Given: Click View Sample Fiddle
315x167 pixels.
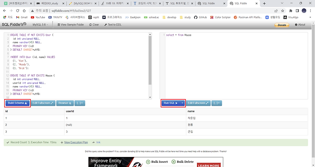Looking at the screenshot, I should (x=71, y=25).
